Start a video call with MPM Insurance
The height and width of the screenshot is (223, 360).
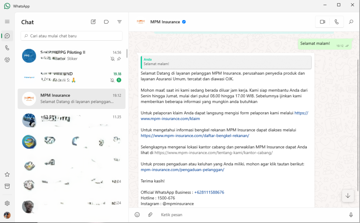(x=323, y=22)
